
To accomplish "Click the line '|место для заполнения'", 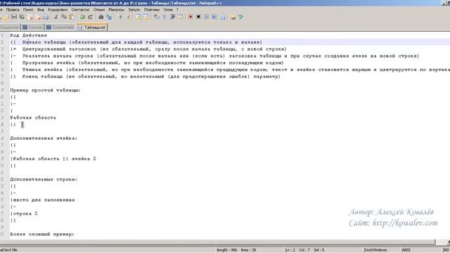I will (42, 200).
